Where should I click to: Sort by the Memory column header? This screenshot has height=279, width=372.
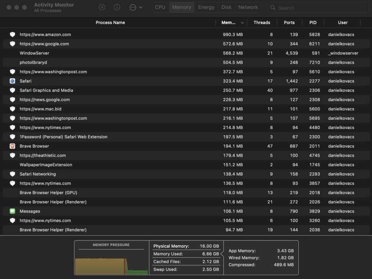click(229, 23)
